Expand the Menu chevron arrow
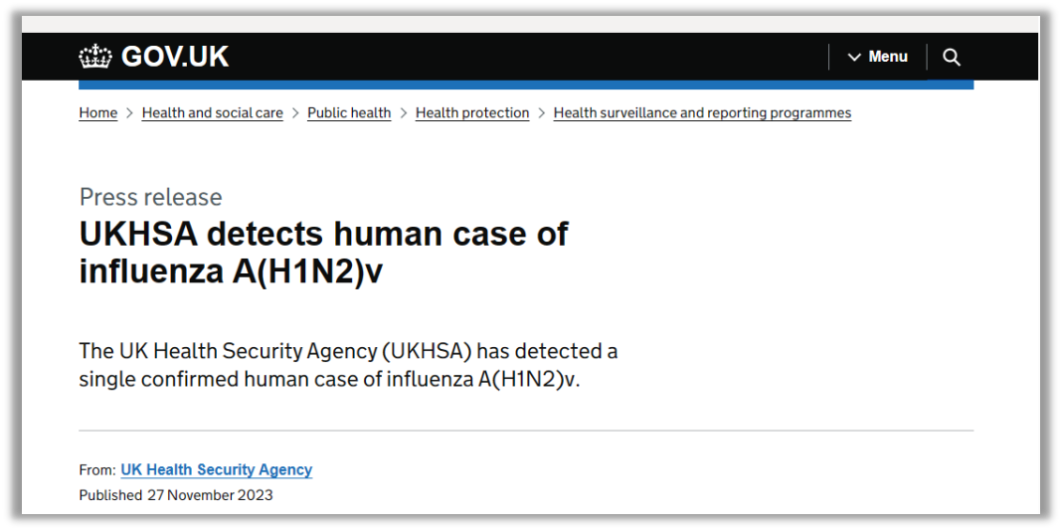 tap(854, 58)
